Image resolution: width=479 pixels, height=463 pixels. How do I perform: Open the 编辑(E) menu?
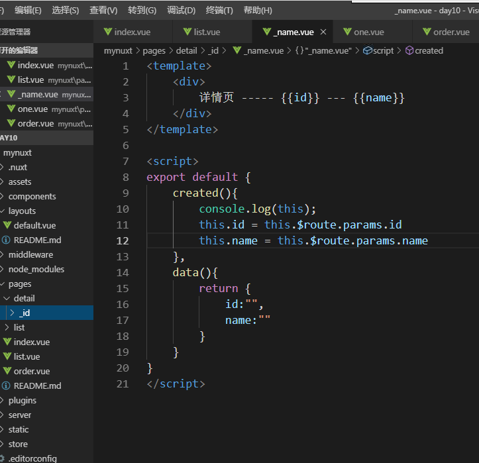click(28, 11)
